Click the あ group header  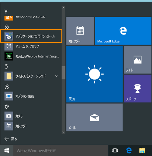coord(7,27)
